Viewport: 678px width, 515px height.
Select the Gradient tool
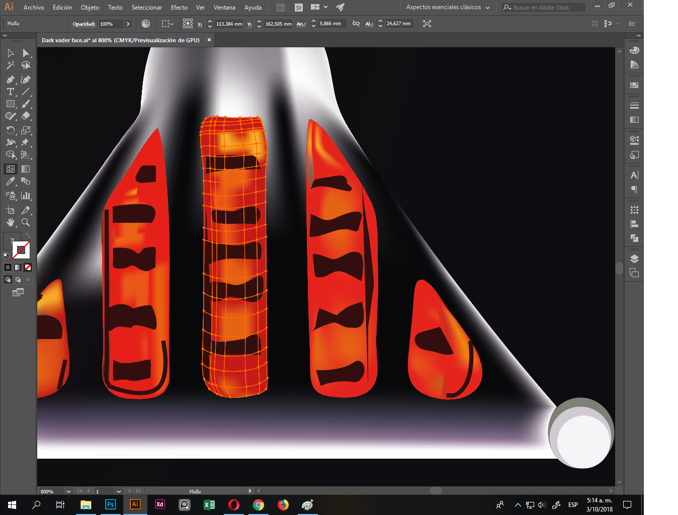coord(26,169)
